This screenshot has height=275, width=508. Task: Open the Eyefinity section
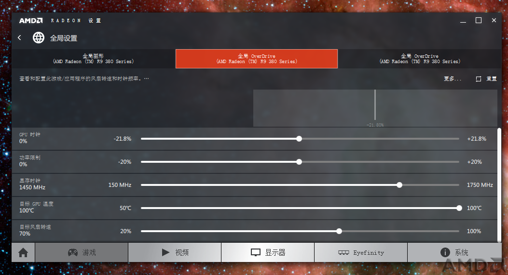pyautogui.click(x=360, y=253)
